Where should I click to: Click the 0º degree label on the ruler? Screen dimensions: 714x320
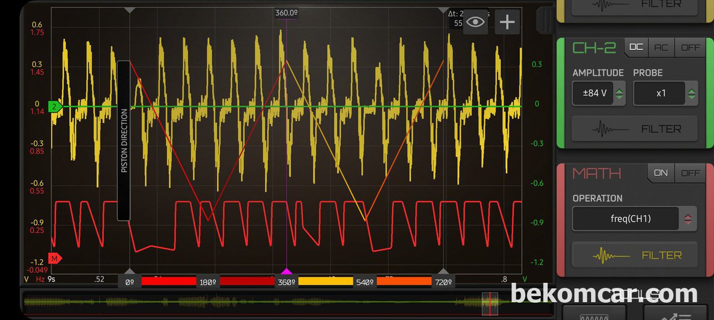pyautogui.click(x=130, y=282)
